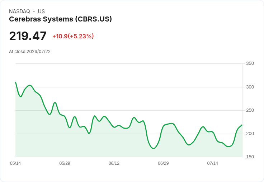Click the 05/14 date label

click(x=15, y=163)
